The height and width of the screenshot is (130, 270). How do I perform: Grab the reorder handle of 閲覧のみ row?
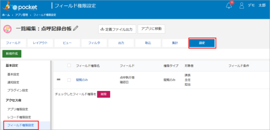point(58,80)
